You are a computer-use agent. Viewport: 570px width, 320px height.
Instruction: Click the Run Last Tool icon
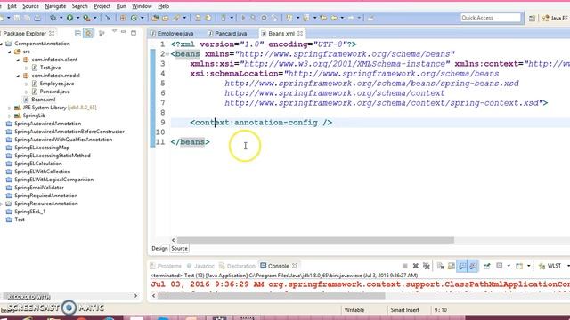click(86, 18)
